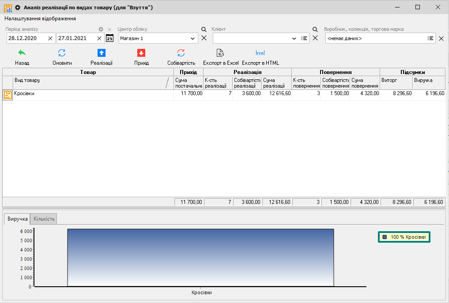Click the Кросівки legend color swatch
This screenshot has width=449, height=303.
pyautogui.click(x=385, y=237)
